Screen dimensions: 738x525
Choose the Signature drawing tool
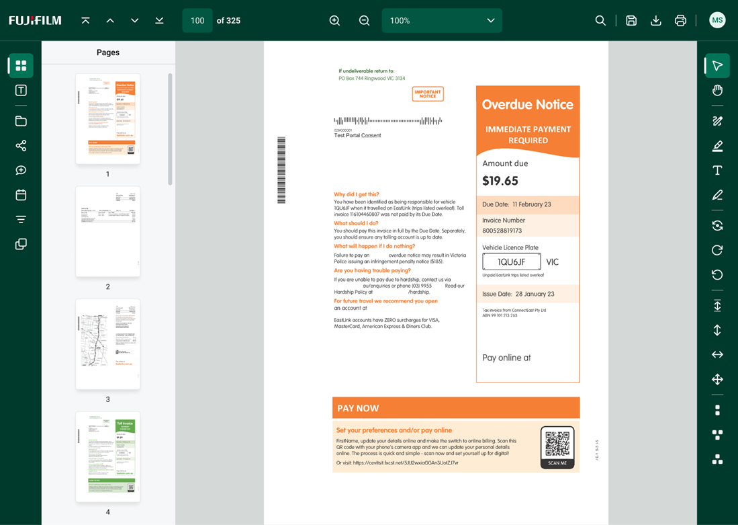pos(717,121)
